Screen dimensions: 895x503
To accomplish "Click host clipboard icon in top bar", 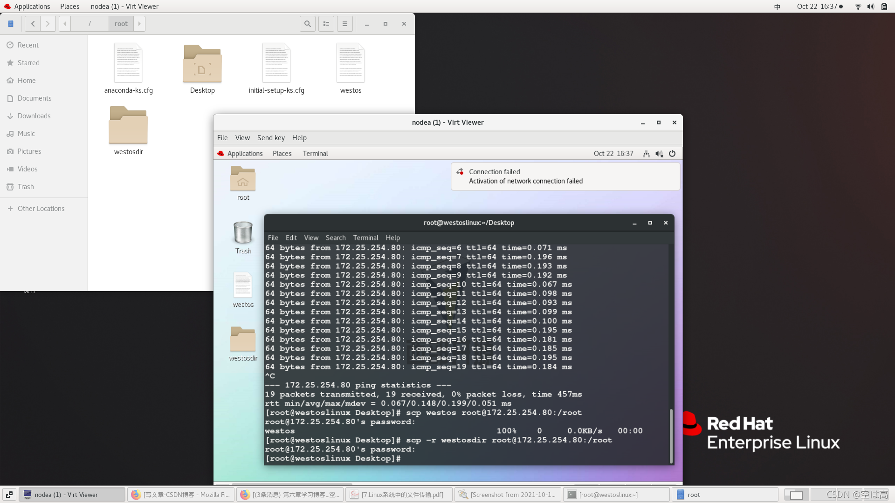I will 884,7.
